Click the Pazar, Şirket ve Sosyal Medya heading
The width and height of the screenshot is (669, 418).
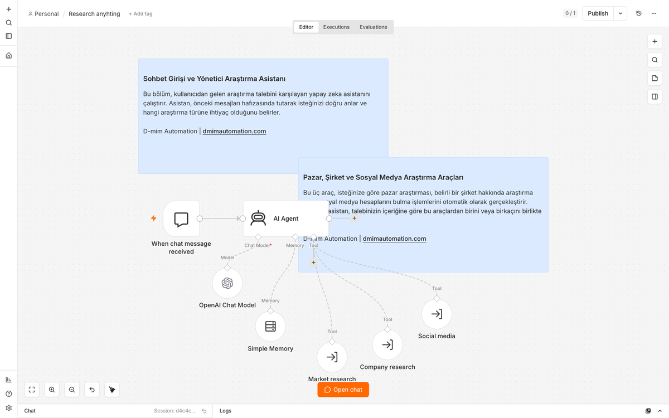(x=383, y=177)
